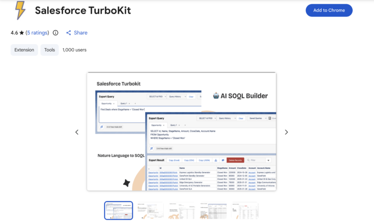
Task: Click the rating info circle icon
Action: coord(56,33)
